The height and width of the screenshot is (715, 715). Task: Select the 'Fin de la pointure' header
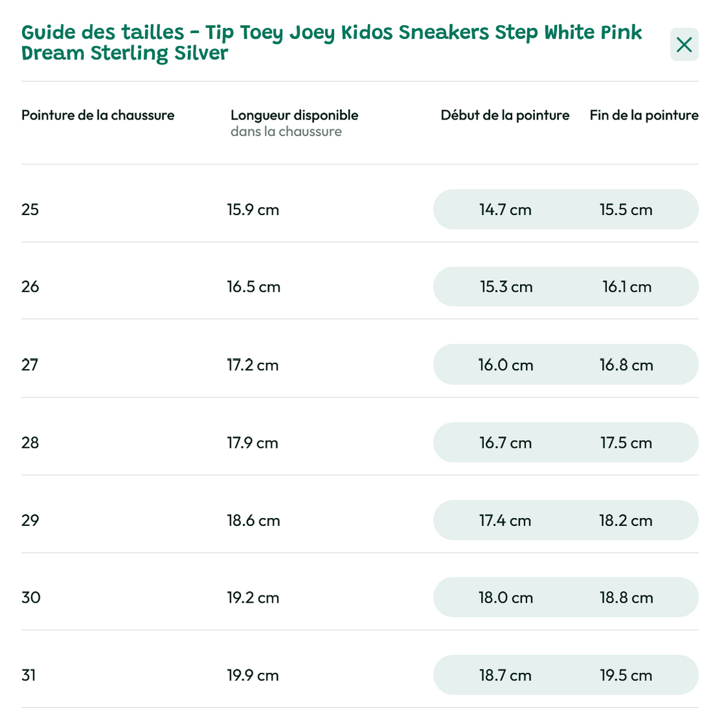(x=643, y=116)
